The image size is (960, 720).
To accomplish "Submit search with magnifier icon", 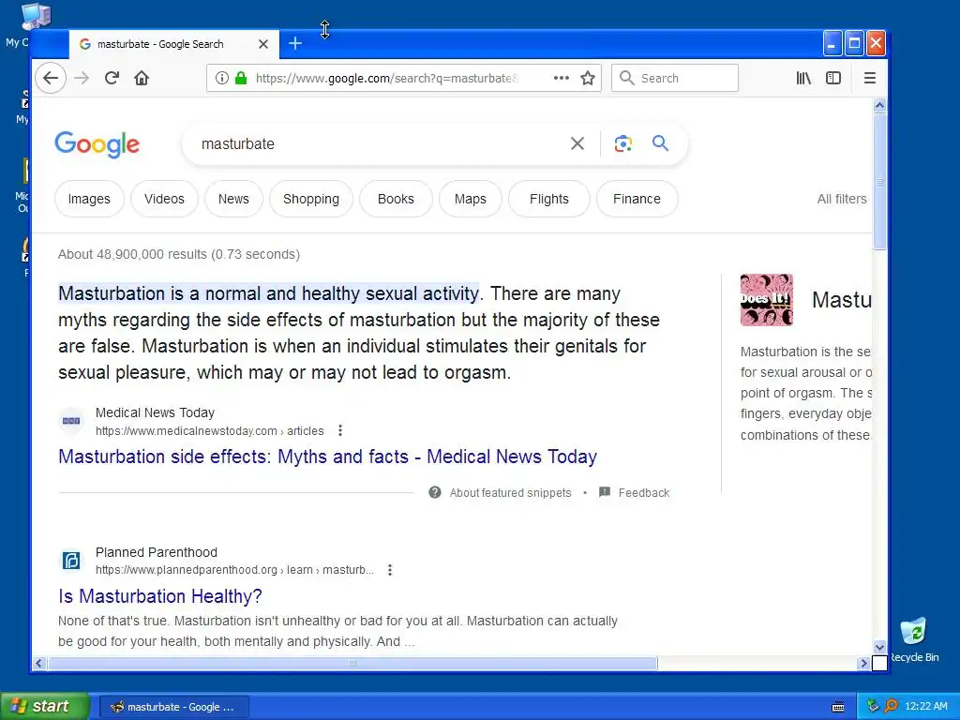I will pos(660,143).
